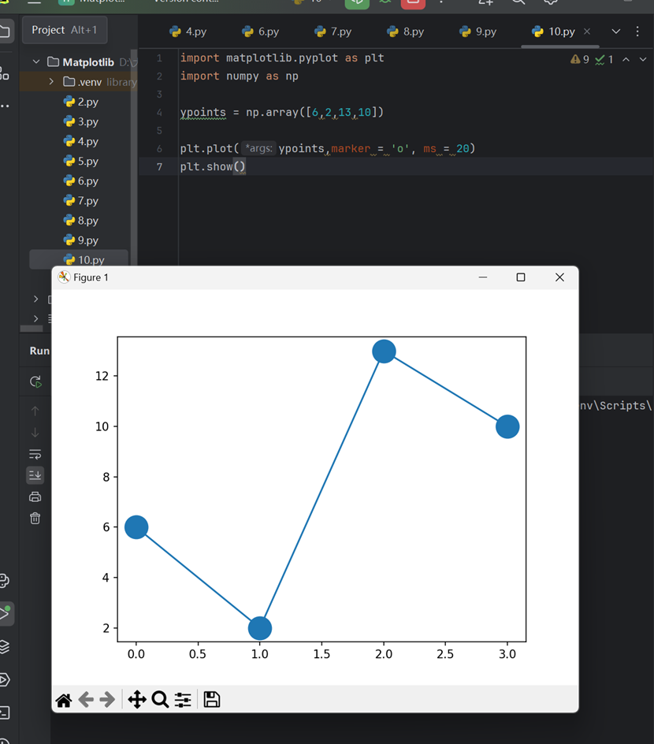Expand the .venv library folder
654x744 pixels.
click(x=51, y=82)
